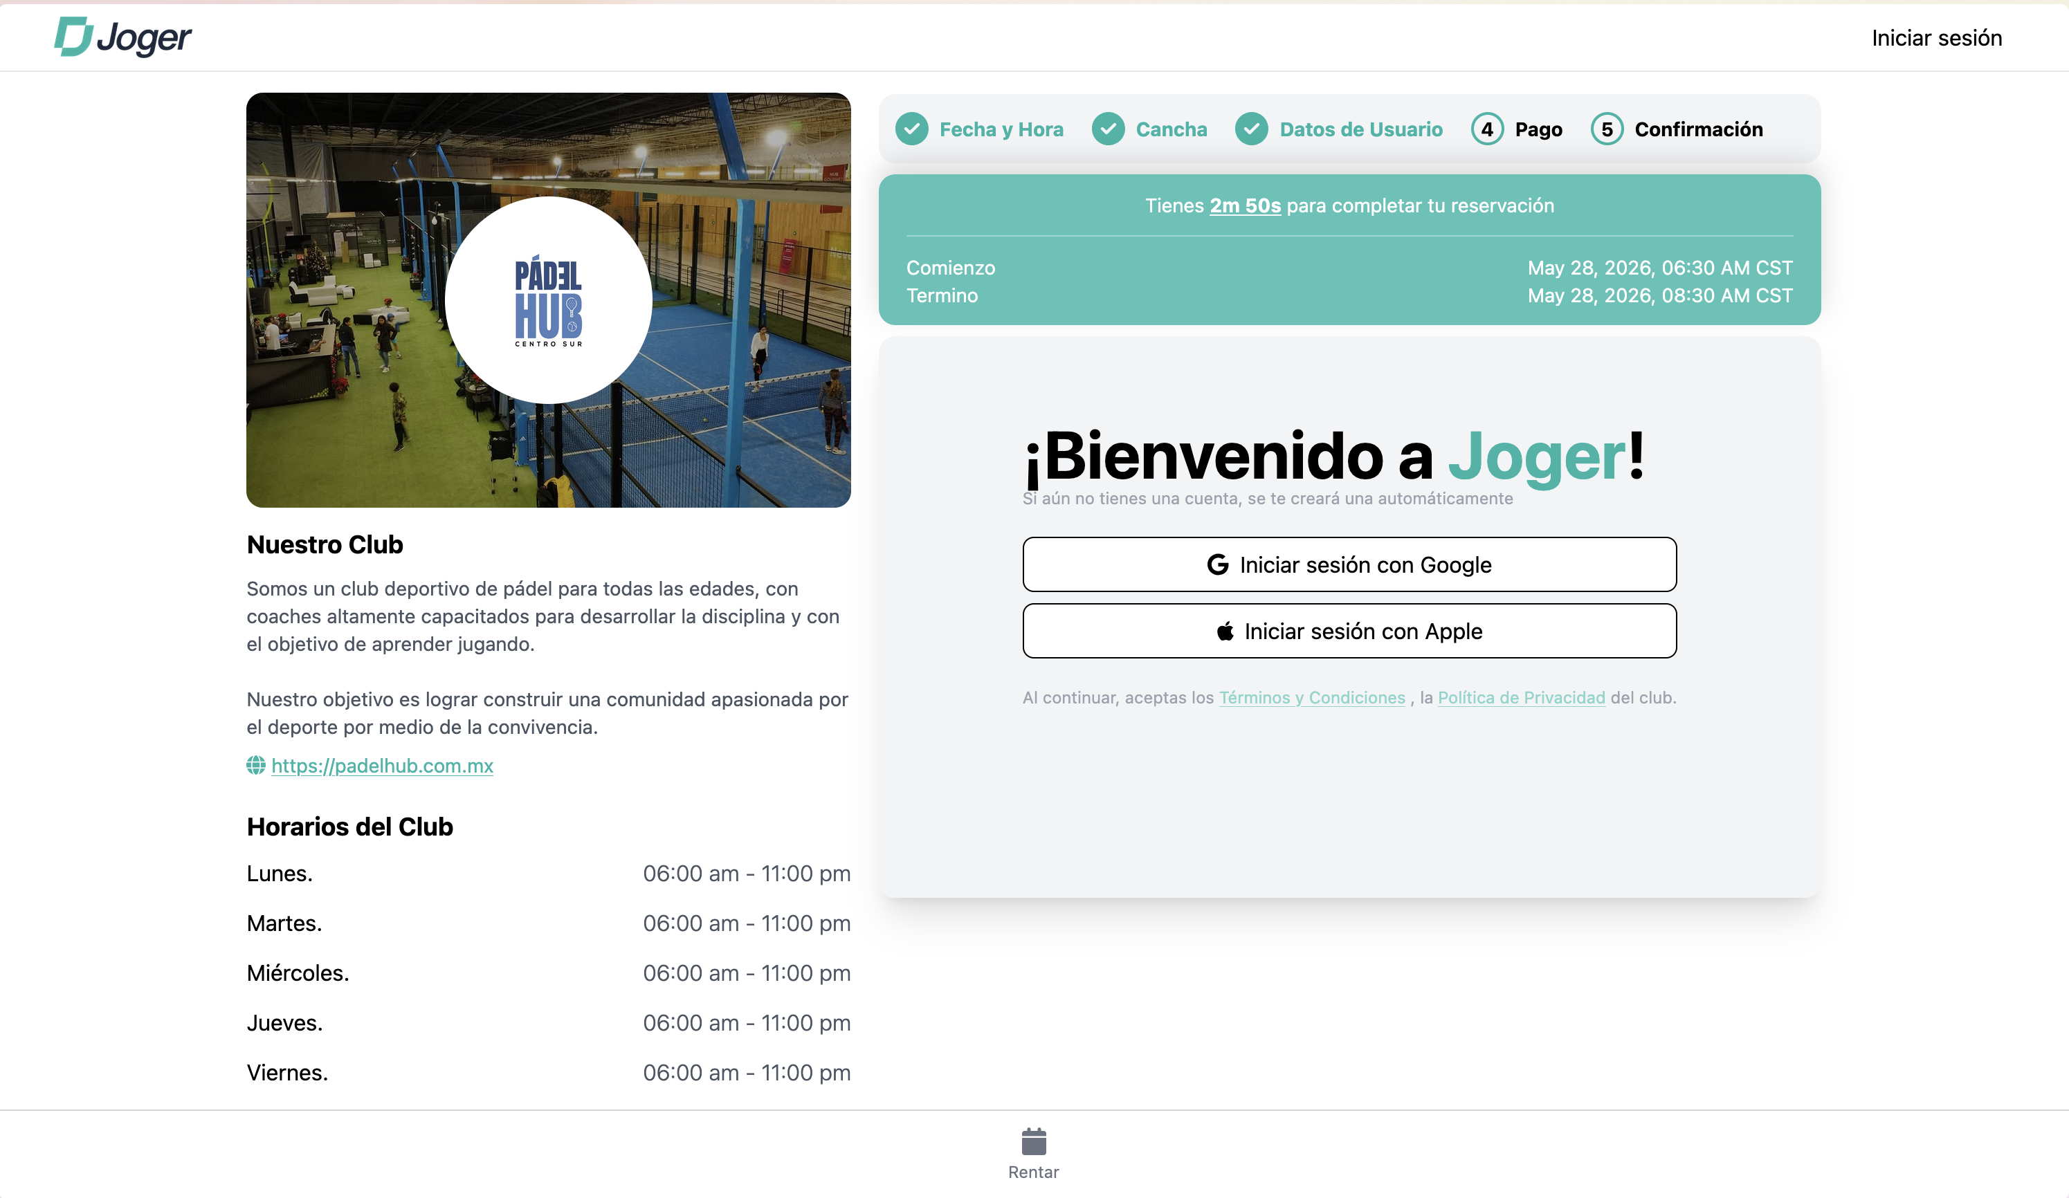Go to the Datos de Usuario step
Screen dimensions: 2069x1198
(x=1360, y=129)
